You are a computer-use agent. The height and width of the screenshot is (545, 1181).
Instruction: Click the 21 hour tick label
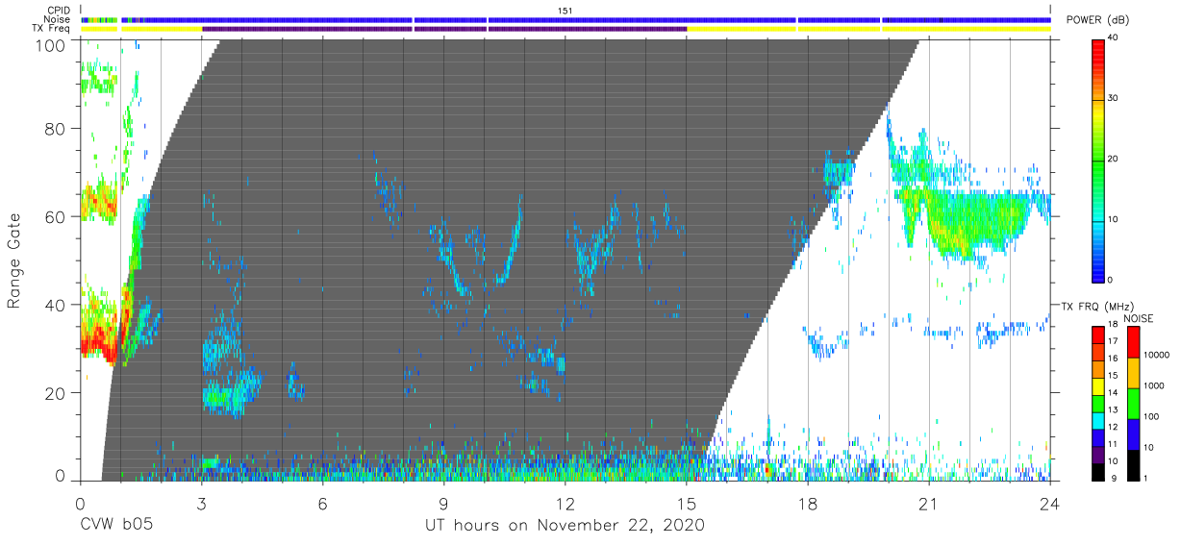coord(929,503)
